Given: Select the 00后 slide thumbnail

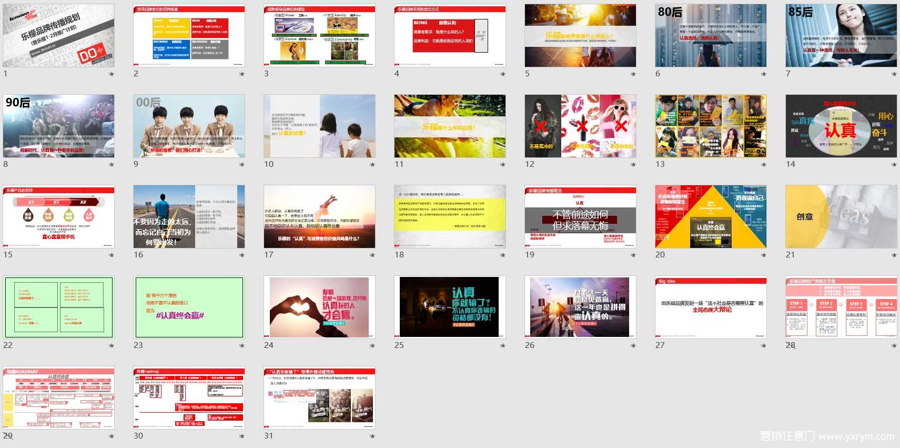Looking at the screenshot, I should 189,126.
